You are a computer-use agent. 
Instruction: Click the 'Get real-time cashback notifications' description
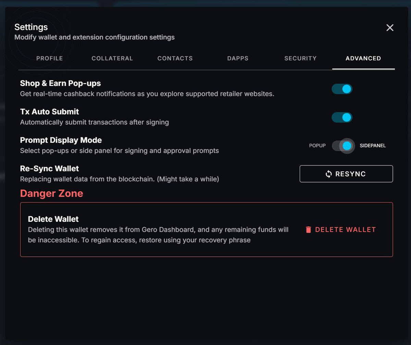point(147,94)
